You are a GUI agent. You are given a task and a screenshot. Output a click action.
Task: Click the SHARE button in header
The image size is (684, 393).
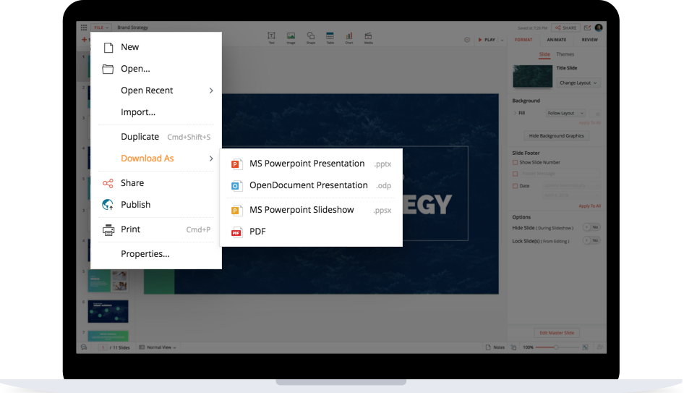566,28
